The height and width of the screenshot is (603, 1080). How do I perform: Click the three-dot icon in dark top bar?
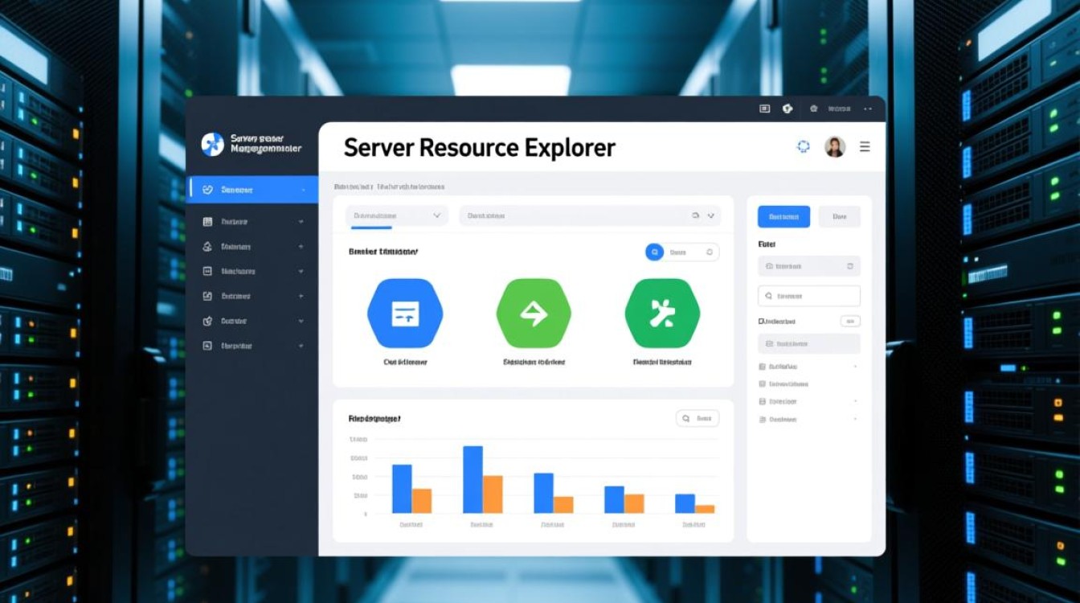coord(868,109)
